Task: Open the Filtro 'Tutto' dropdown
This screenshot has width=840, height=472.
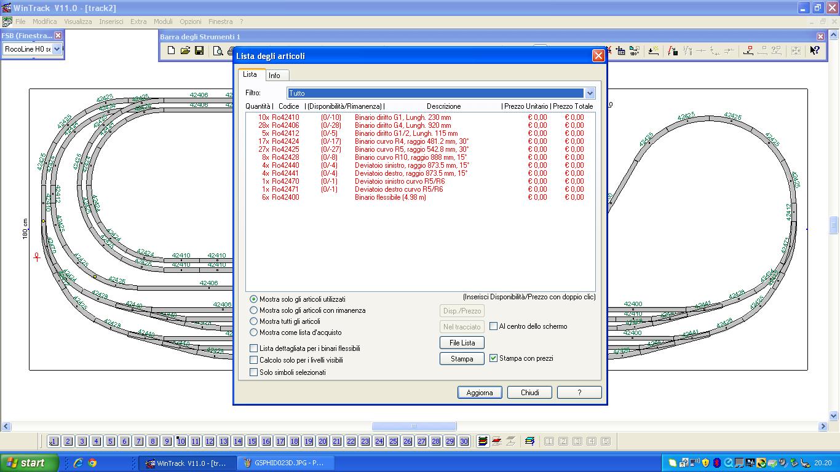Action: pos(590,93)
